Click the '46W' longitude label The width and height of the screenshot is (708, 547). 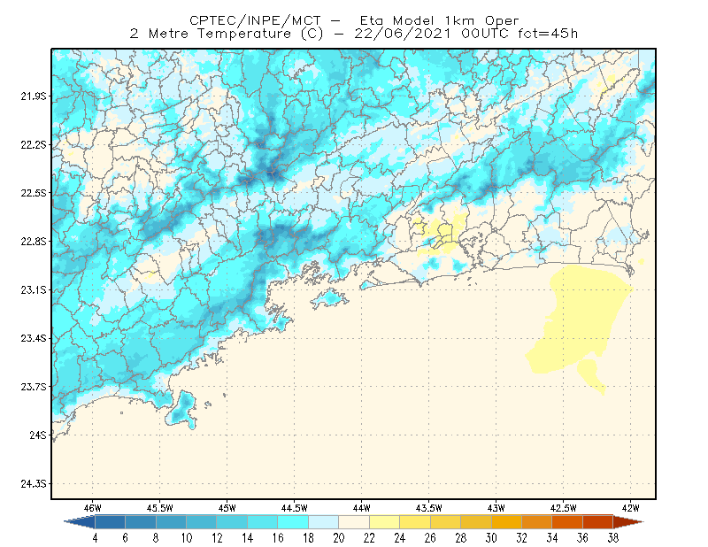pos(93,508)
